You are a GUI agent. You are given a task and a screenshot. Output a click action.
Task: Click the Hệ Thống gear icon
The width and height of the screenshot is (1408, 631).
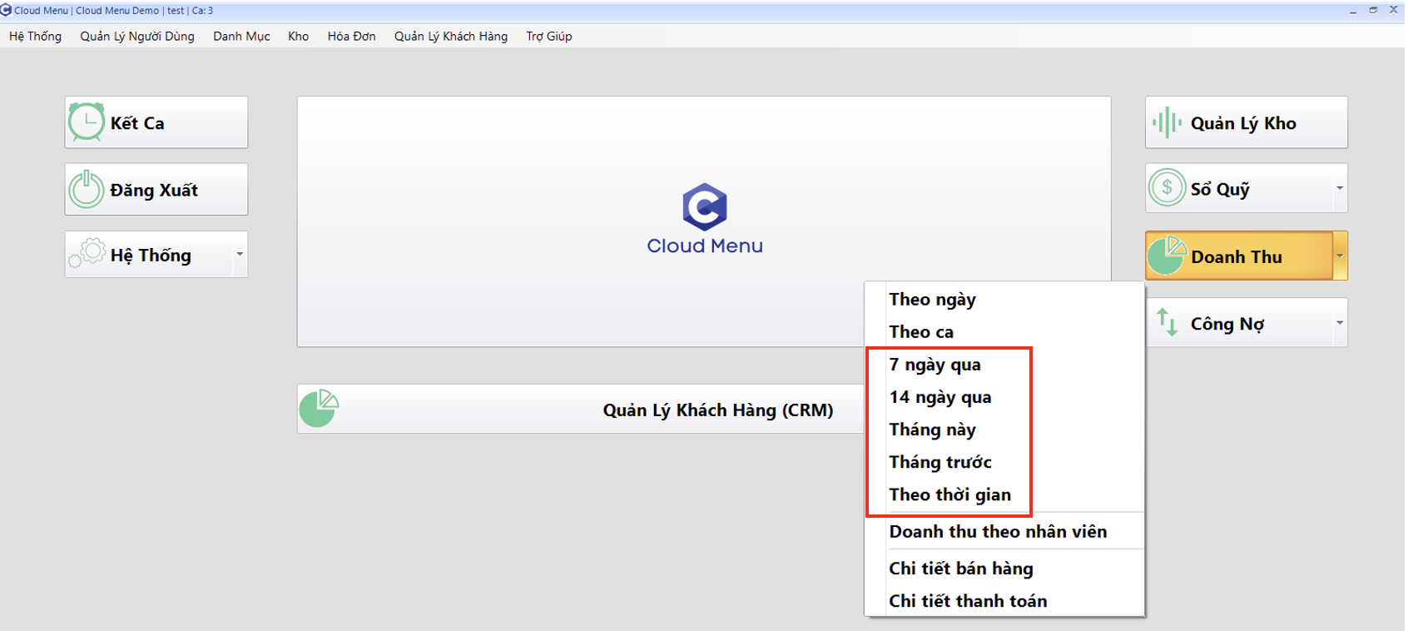(x=87, y=254)
